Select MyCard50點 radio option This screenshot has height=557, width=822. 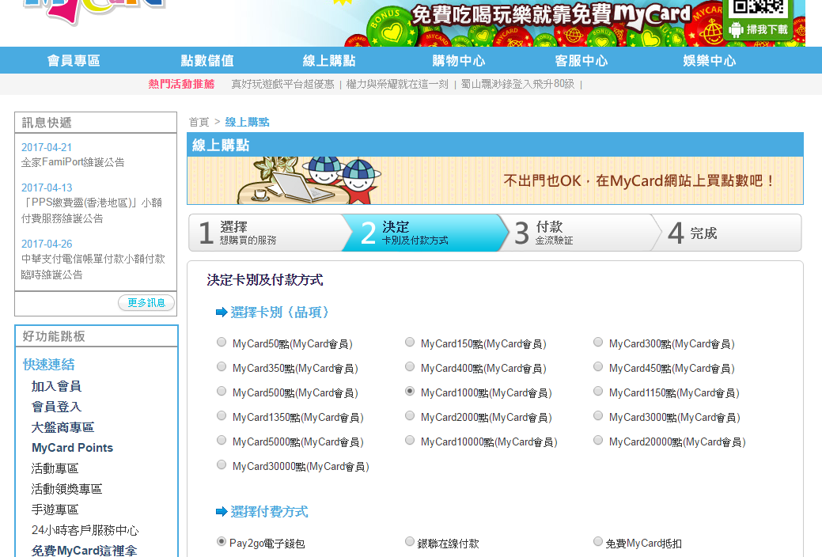point(222,343)
